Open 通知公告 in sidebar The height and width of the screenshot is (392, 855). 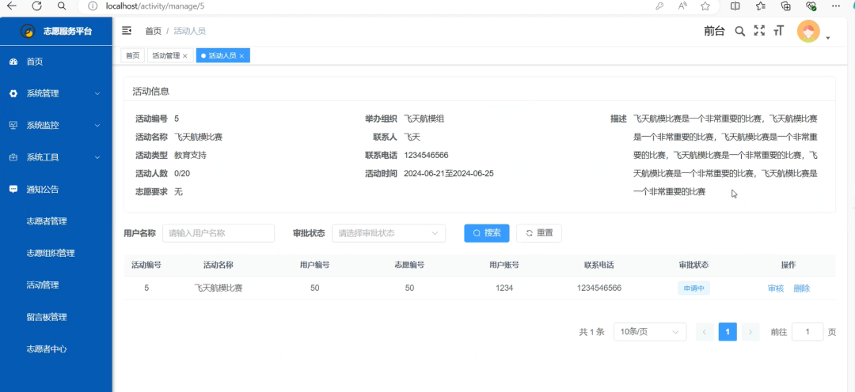pyautogui.click(x=43, y=190)
